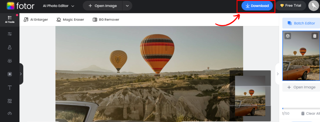Select the BG Remover tool

click(x=106, y=20)
